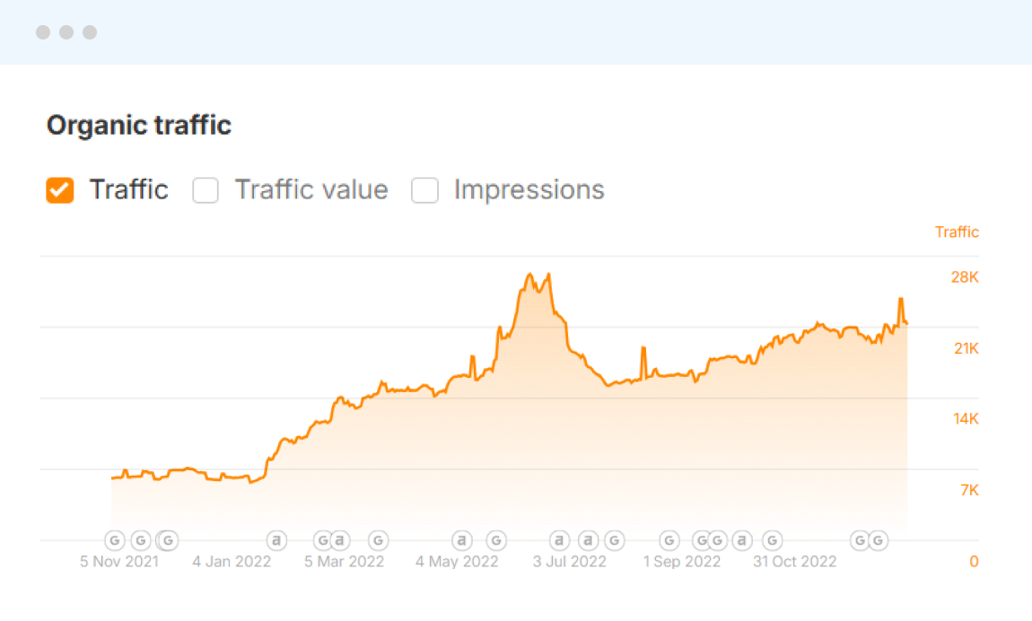This screenshot has width=1032, height=621.
Task: Select the rightmost Google update marker pair
Action: pos(869,540)
